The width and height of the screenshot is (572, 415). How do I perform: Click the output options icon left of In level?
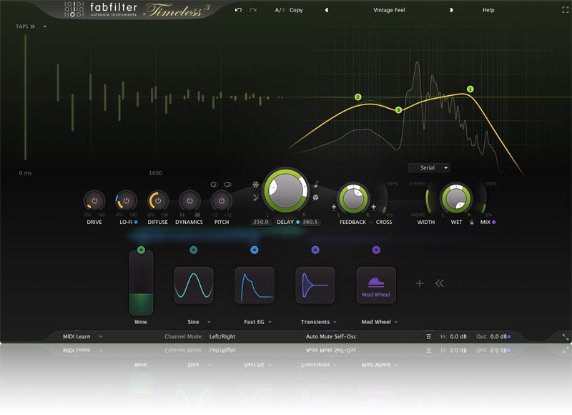point(428,336)
